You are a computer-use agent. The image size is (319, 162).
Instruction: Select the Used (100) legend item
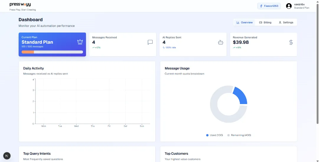pyautogui.click(x=214, y=135)
